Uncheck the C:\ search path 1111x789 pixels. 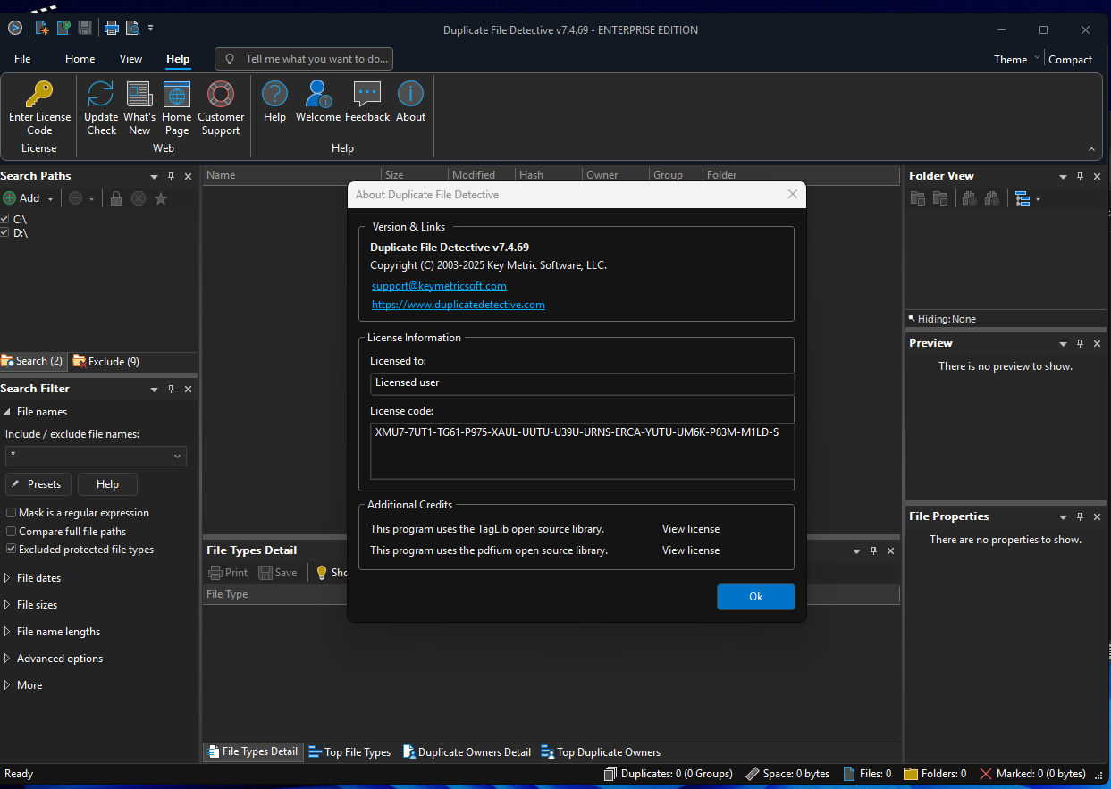click(4, 219)
